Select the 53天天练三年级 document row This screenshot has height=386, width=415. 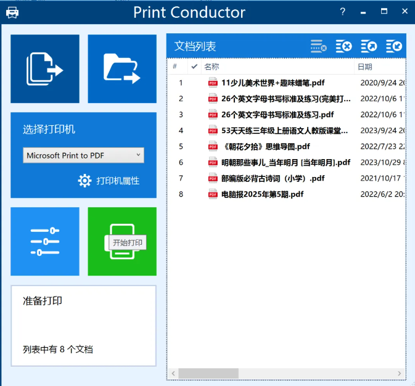pyautogui.click(x=286, y=131)
